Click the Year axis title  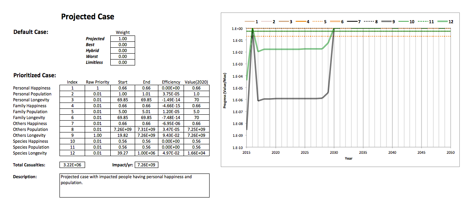click(x=348, y=159)
